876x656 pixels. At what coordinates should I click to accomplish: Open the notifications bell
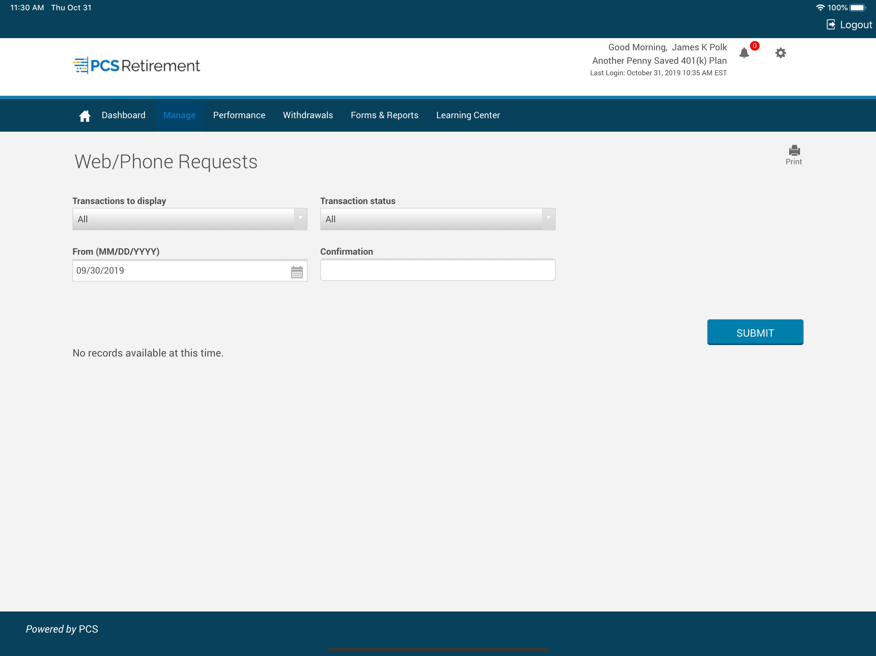[744, 53]
